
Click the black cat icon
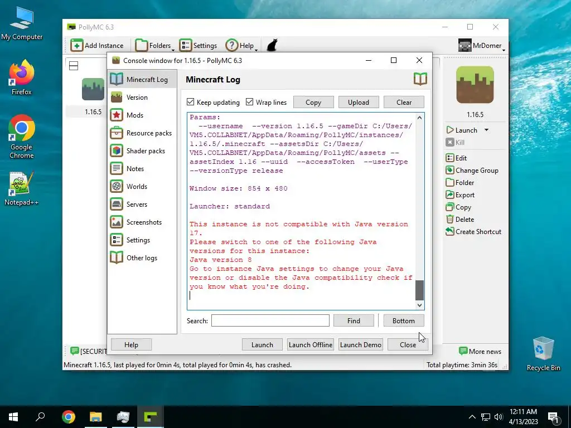pyautogui.click(x=272, y=45)
